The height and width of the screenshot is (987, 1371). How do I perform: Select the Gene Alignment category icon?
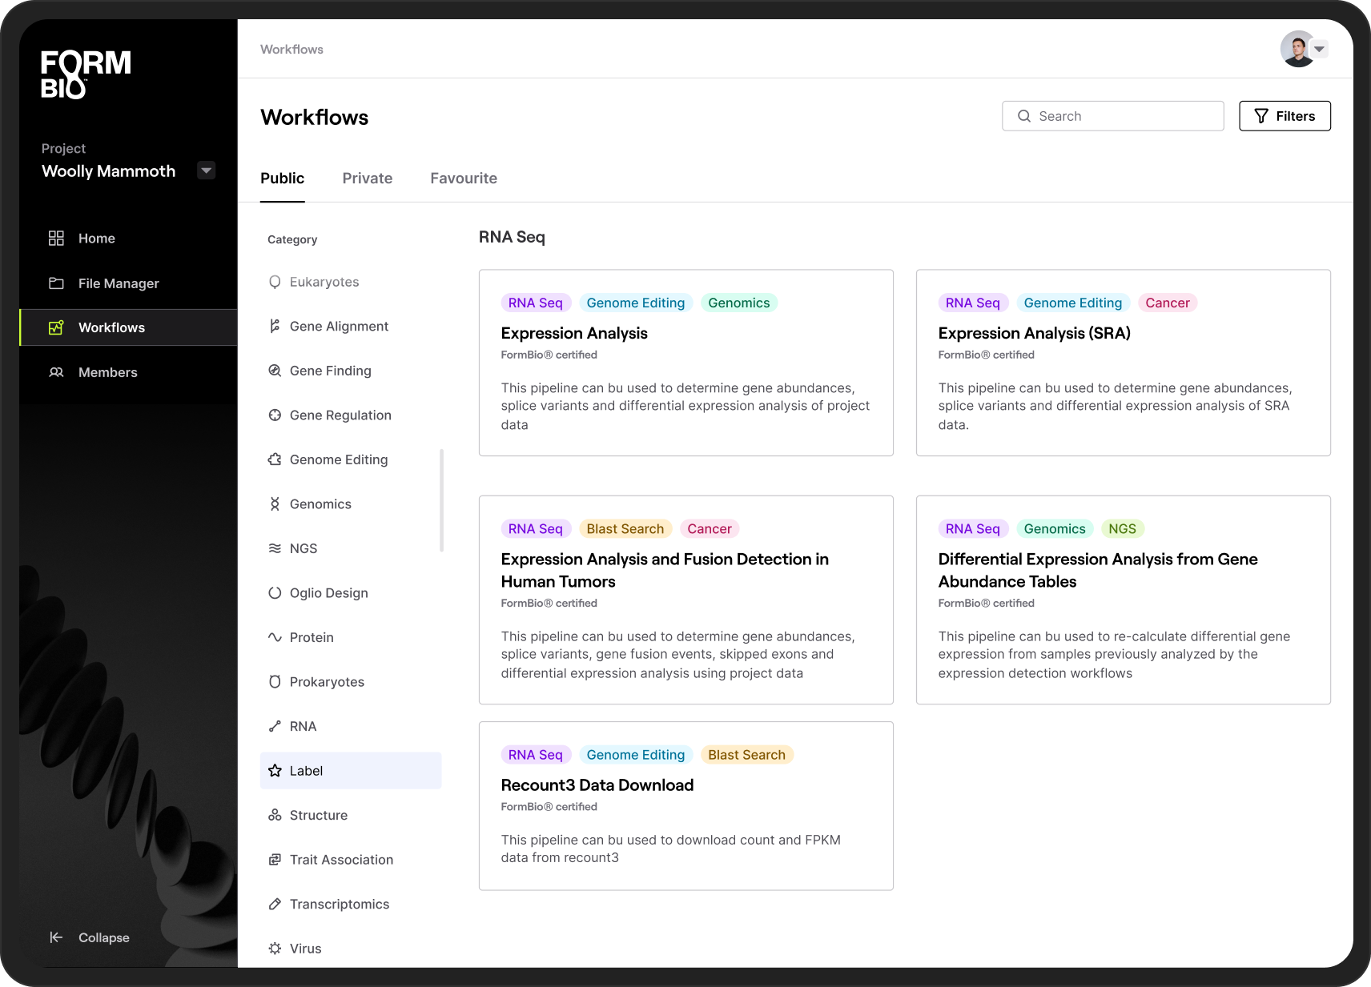tap(275, 326)
